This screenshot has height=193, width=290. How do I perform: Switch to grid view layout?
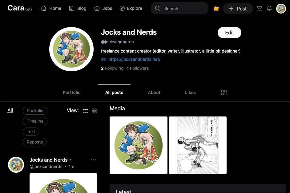click(x=94, y=111)
